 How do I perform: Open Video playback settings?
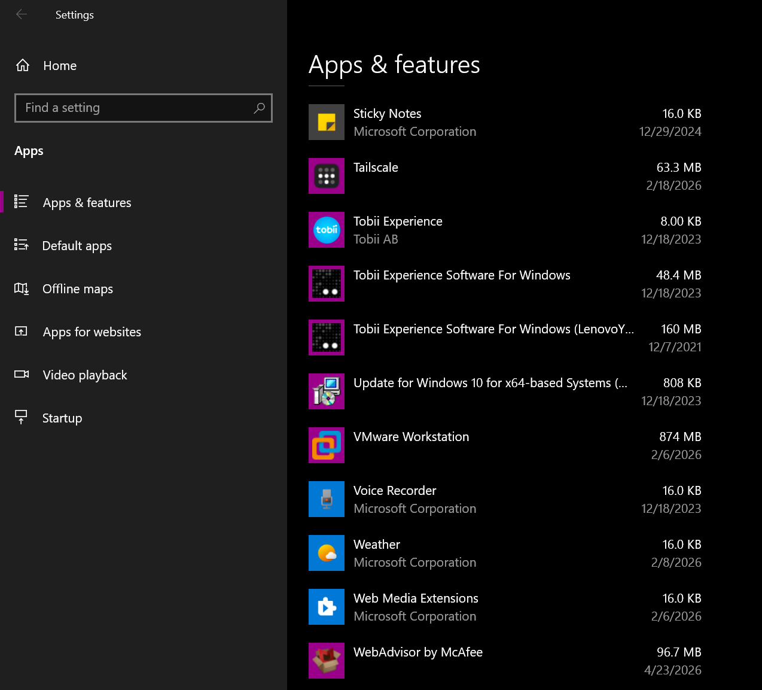tap(84, 375)
